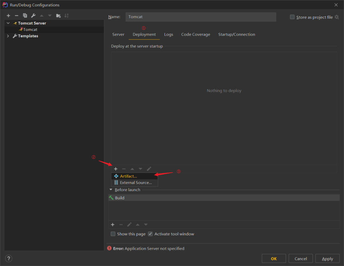Open edit templates wrench icon in toolbar

tap(33, 16)
